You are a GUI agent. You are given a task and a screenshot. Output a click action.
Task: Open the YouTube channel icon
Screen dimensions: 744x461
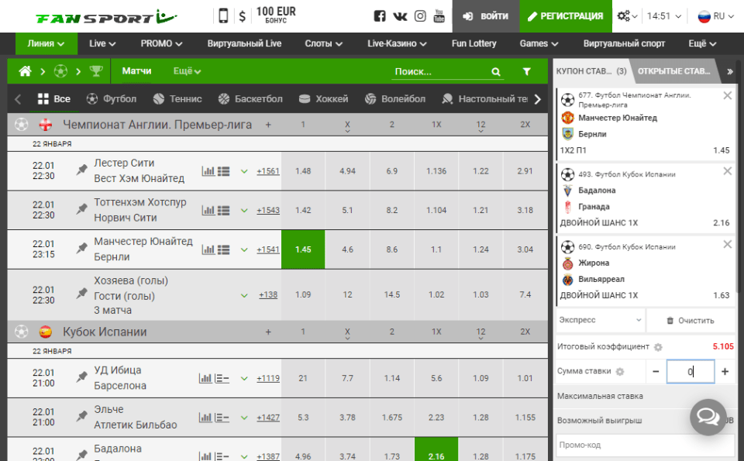(439, 16)
